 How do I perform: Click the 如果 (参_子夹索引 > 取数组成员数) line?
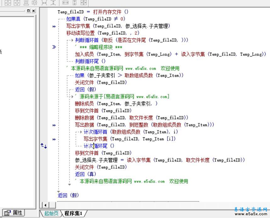[x=129, y=75]
